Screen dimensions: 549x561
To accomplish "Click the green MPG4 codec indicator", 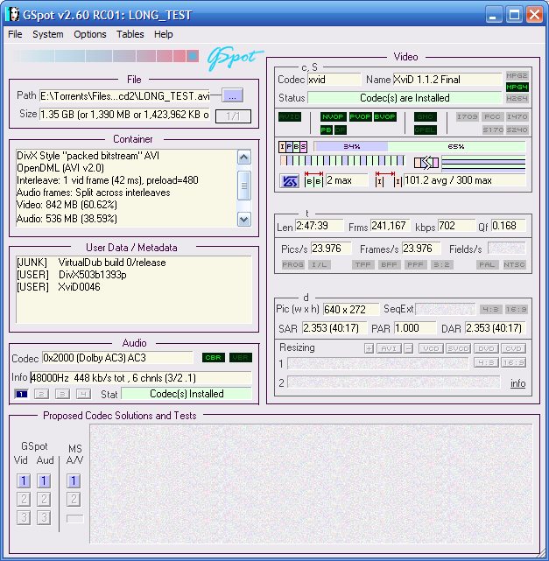I will pos(517,87).
